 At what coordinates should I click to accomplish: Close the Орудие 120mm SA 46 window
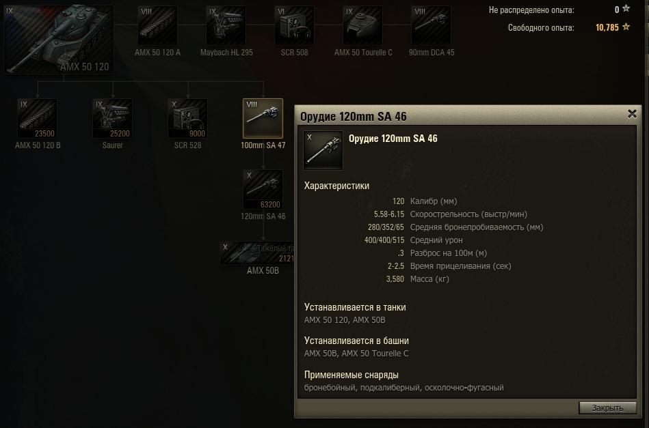point(632,113)
